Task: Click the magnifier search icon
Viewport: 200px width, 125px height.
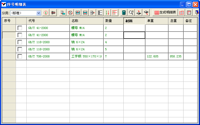Action: coord(131,13)
